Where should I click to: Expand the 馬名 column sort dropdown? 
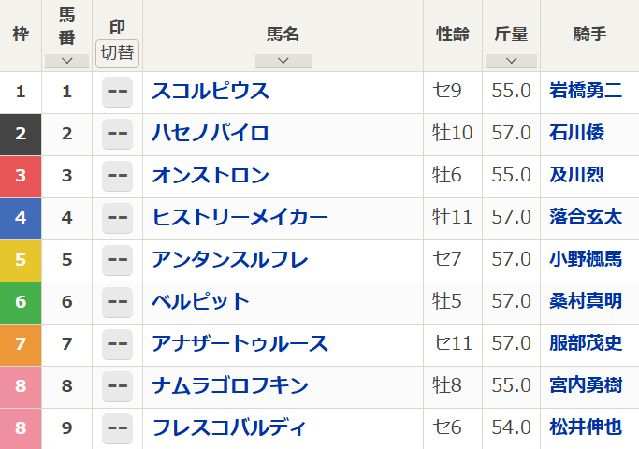pos(283,61)
